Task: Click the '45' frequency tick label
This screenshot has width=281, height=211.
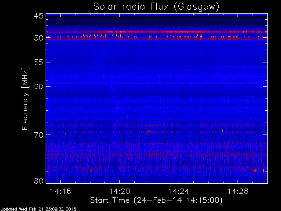Action: click(39, 16)
